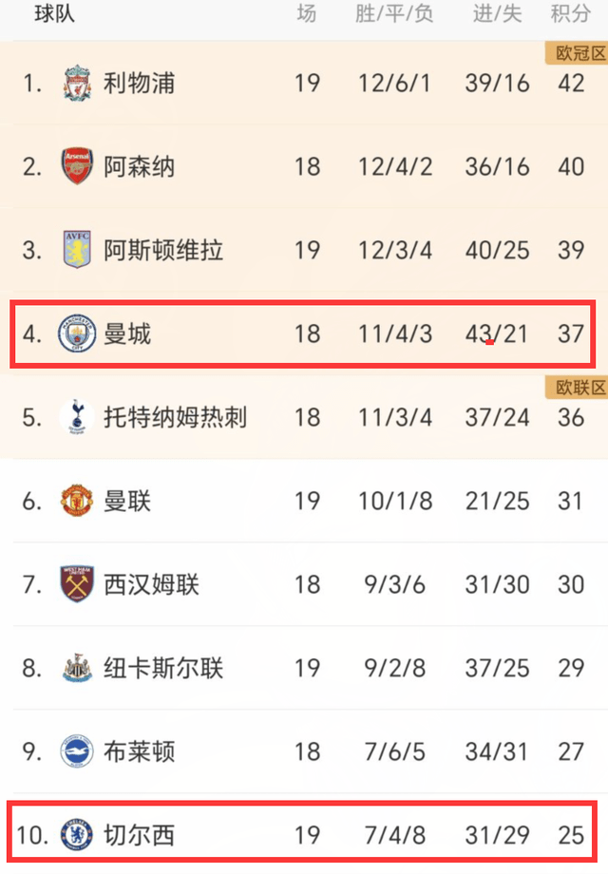
Task: Click the Liverpool club crest icon
Action: point(76,84)
